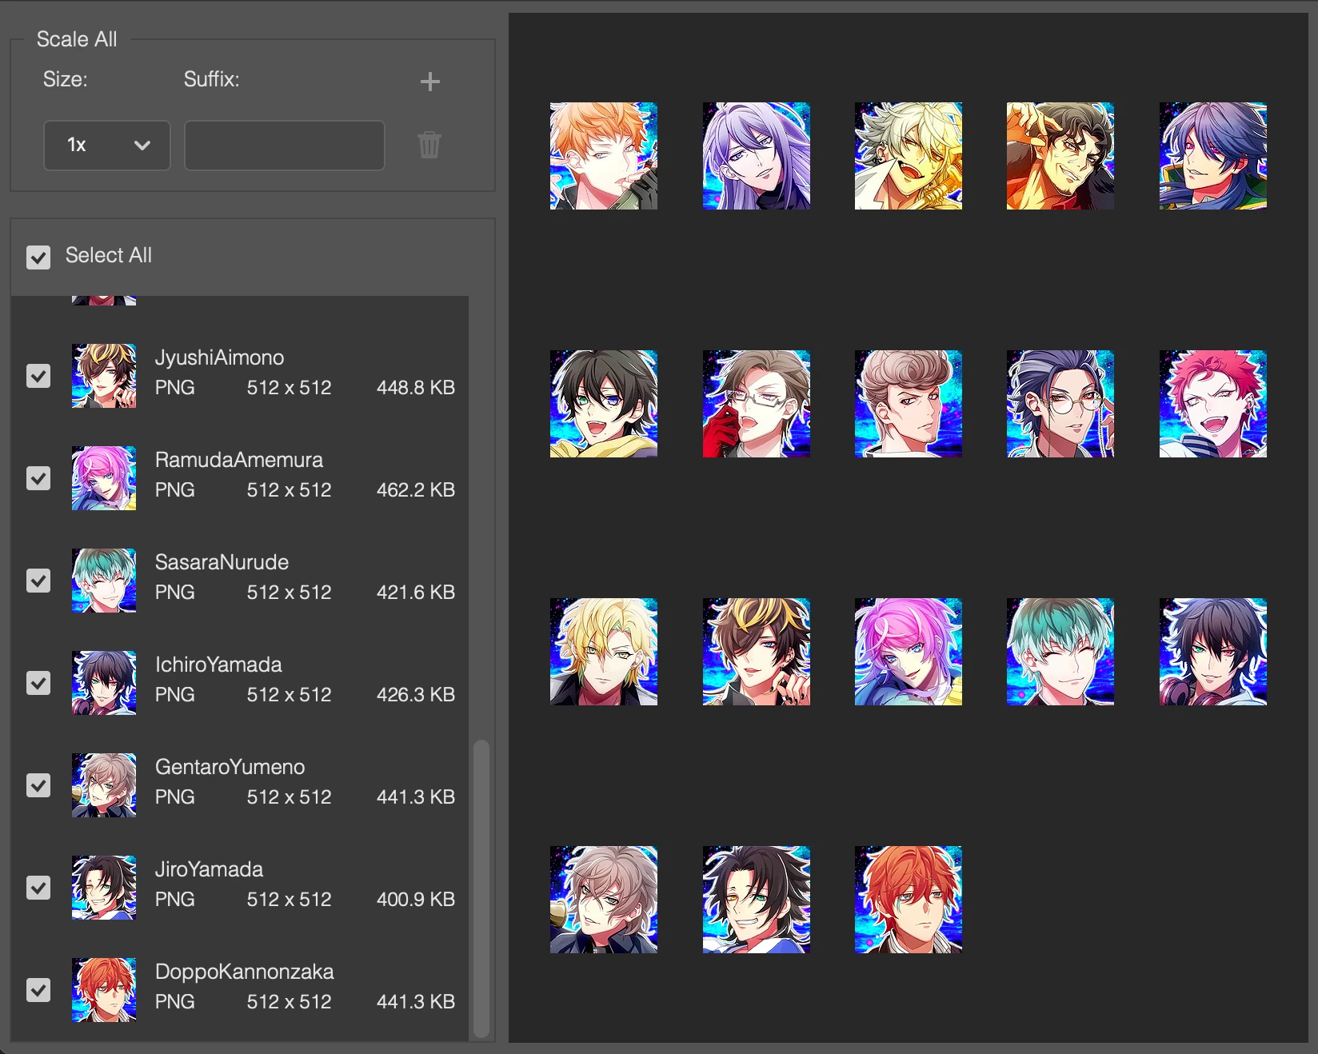
Task: Select the JiroYamada list thumbnail
Action: [x=104, y=888]
